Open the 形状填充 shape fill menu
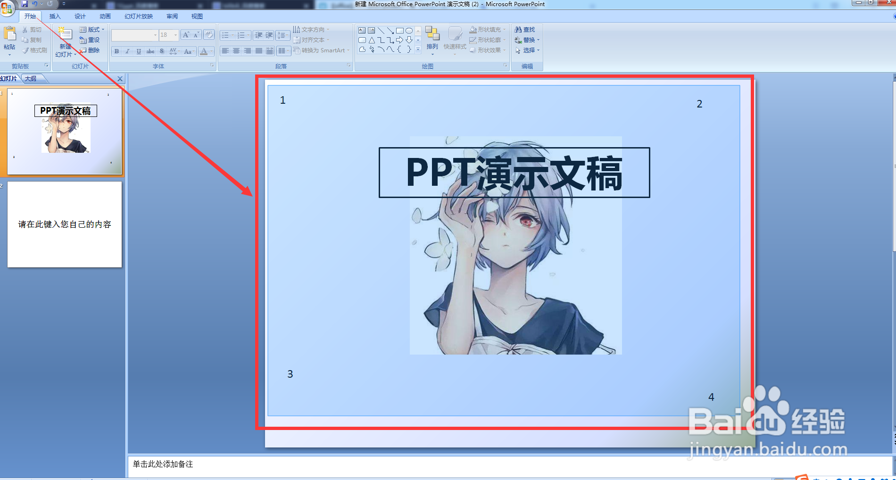The height and width of the screenshot is (480, 896). point(487,30)
